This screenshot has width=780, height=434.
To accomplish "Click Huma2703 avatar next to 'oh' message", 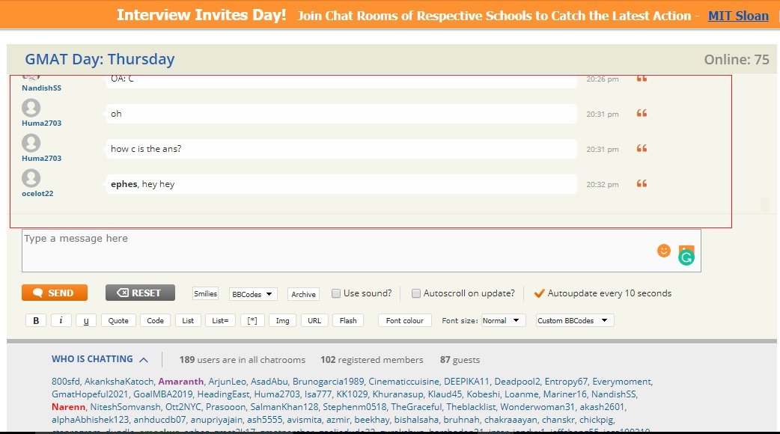I will (31, 108).
